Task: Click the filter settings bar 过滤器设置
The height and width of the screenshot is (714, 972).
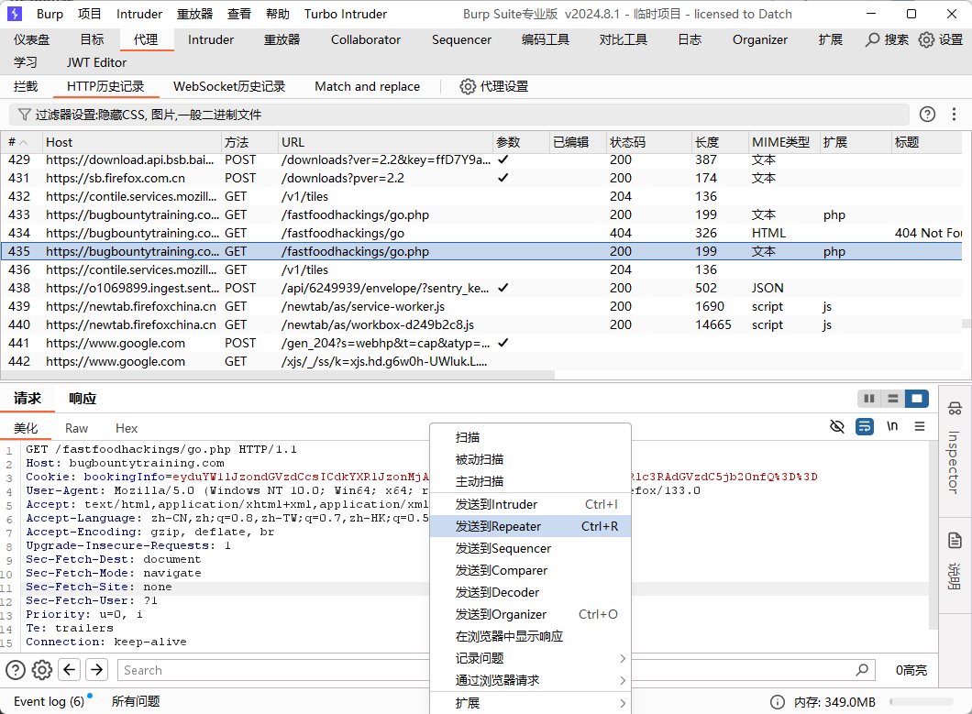Action: (x=459, y=115)
